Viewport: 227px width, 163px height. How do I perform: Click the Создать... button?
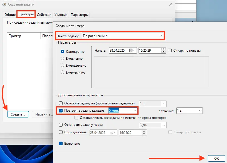pos(18,114)
